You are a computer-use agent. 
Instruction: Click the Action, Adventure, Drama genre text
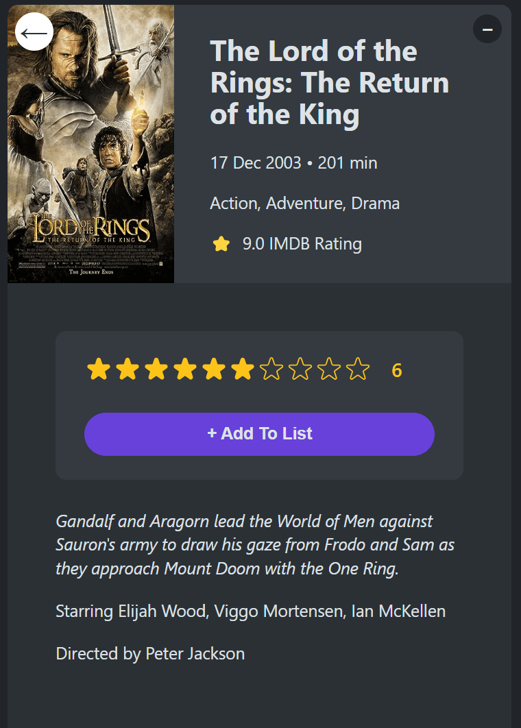304,204
